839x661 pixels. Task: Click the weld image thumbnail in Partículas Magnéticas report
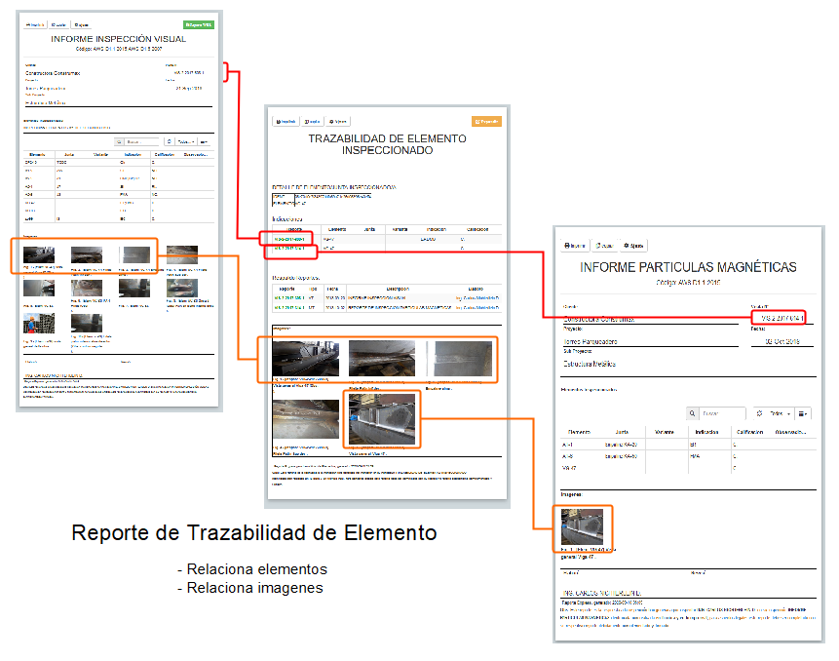(x=582, y=526)
